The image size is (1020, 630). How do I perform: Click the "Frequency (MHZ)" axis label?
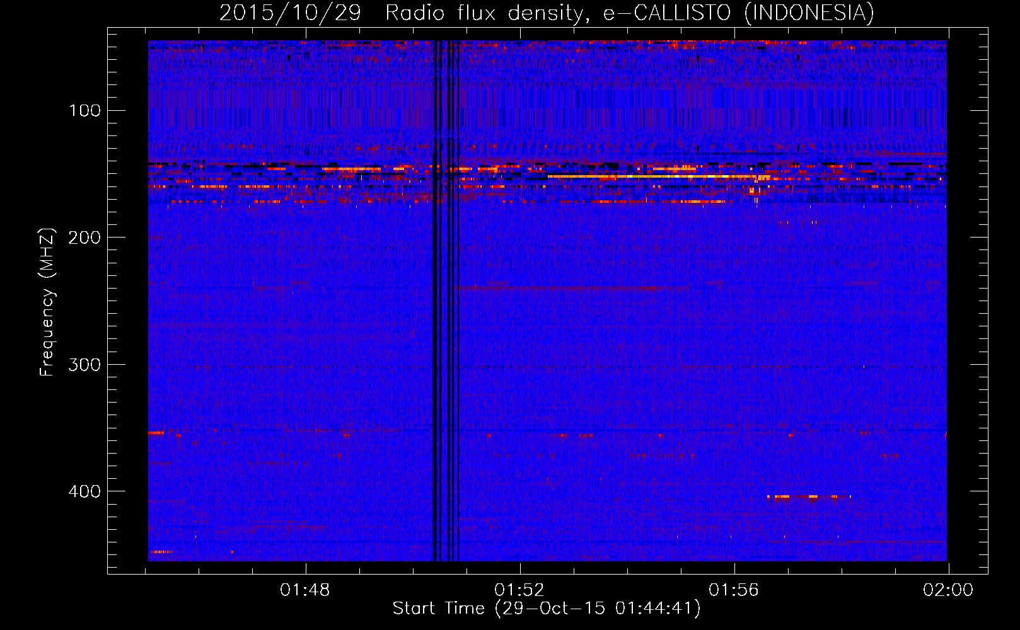point(47,302)
